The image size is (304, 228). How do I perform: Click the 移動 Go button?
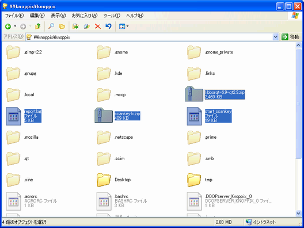pyautogui.click(x=290, y=37)
